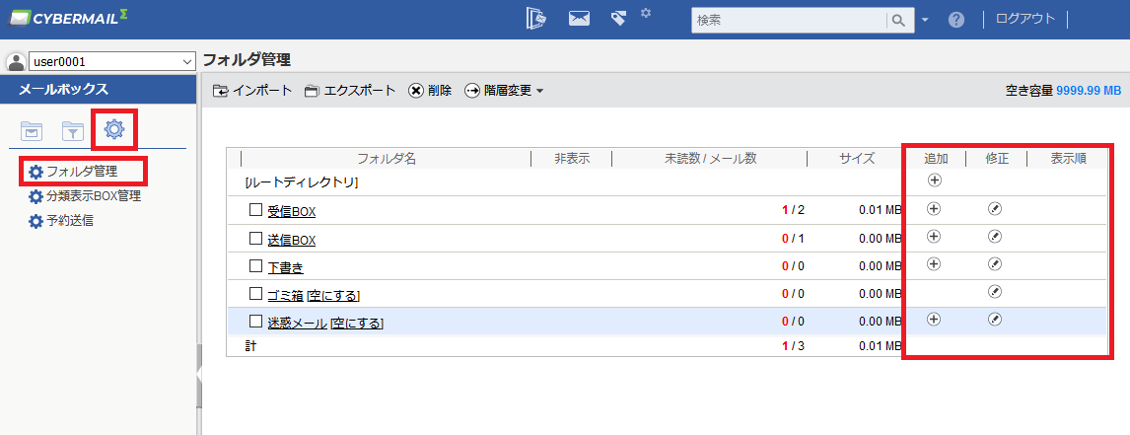Click the 表示順 column header
1130x435 pixels.
tap(1069, 159)
